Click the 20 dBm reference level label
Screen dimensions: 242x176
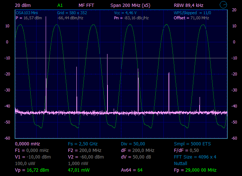[23, 6]
